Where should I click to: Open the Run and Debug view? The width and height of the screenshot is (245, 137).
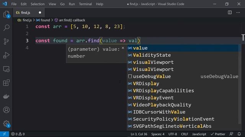pos(6,55)
